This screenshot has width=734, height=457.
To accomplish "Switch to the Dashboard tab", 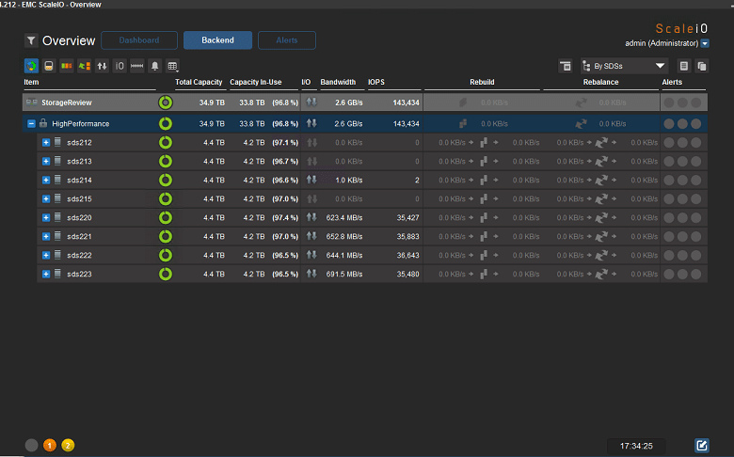I will click(x=139, y=40).
